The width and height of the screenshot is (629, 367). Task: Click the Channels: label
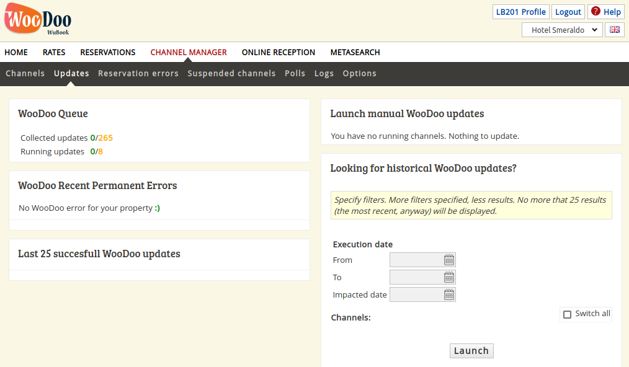(x=350, y=317)
